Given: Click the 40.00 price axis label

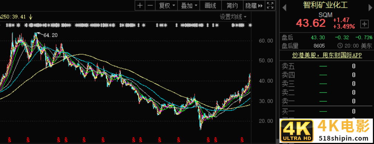Looking at the screenshot, I should [x=266, y=81].
